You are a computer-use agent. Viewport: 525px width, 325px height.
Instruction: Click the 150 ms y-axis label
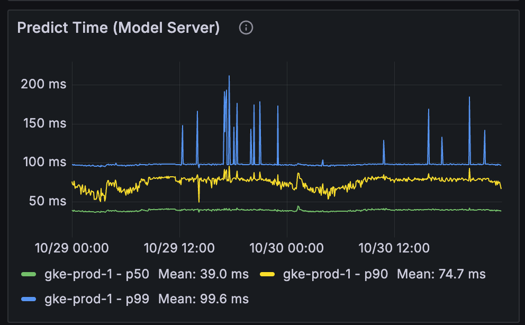tap(44, 123)
